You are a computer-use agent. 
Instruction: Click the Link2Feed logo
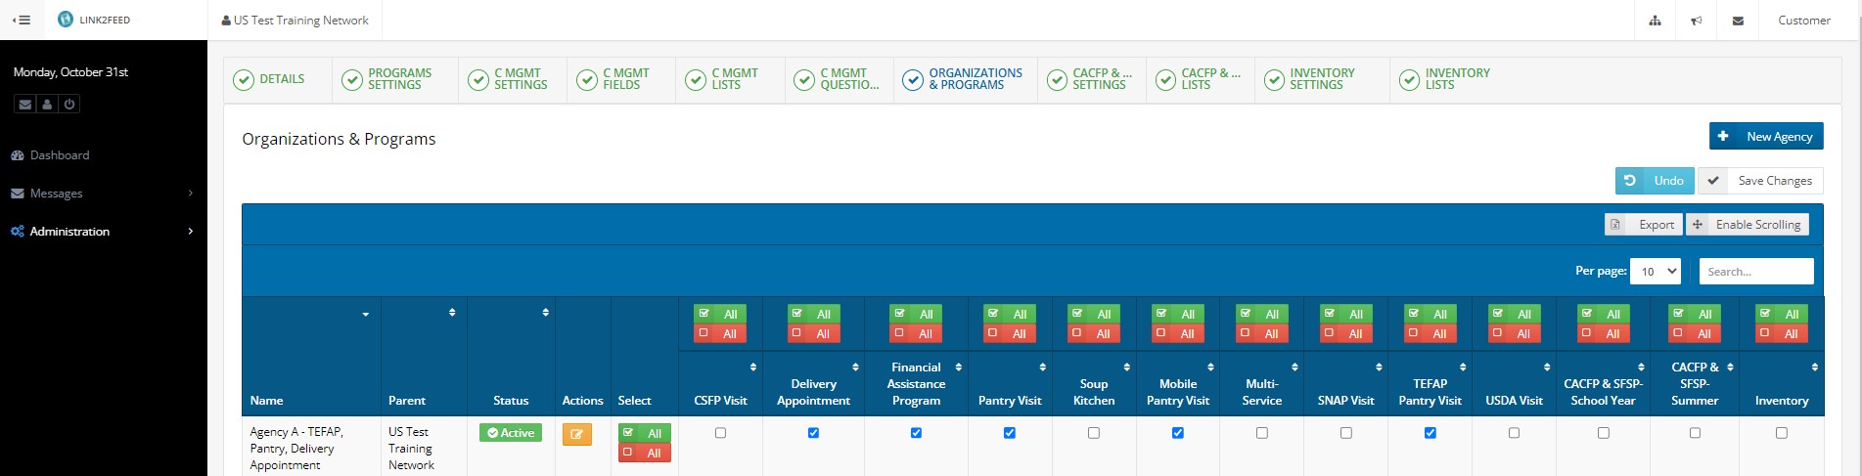[94, 20]
